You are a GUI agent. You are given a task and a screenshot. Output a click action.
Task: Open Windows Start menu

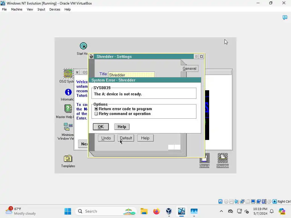(x=68, y=211)
